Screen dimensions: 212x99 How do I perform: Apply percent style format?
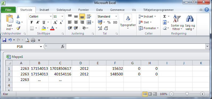click(109, 22)
